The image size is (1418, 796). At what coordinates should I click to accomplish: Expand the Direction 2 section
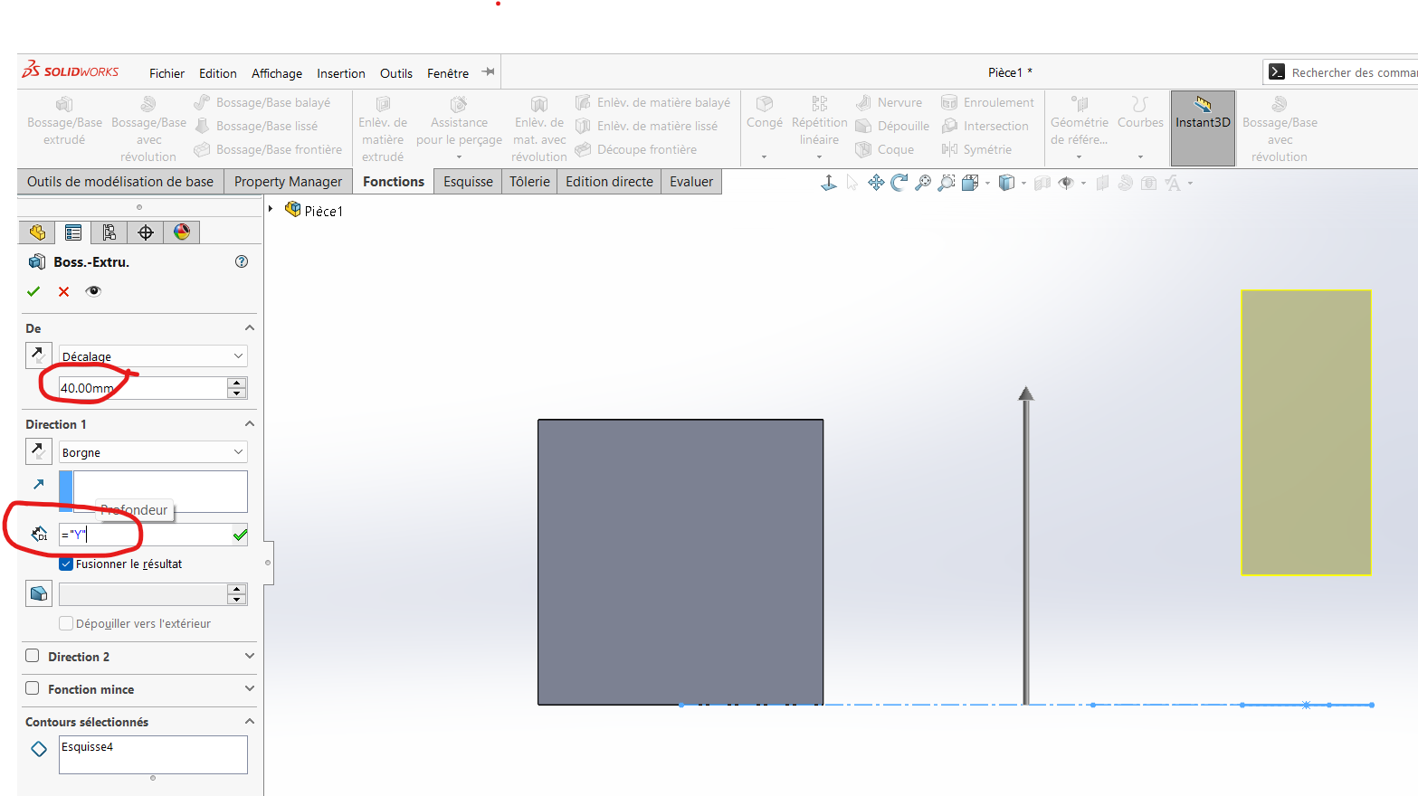coord(250,656)
